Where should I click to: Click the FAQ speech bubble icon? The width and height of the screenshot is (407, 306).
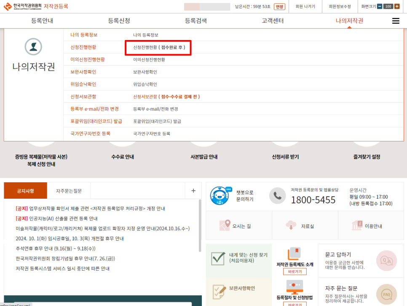(386, 294)
